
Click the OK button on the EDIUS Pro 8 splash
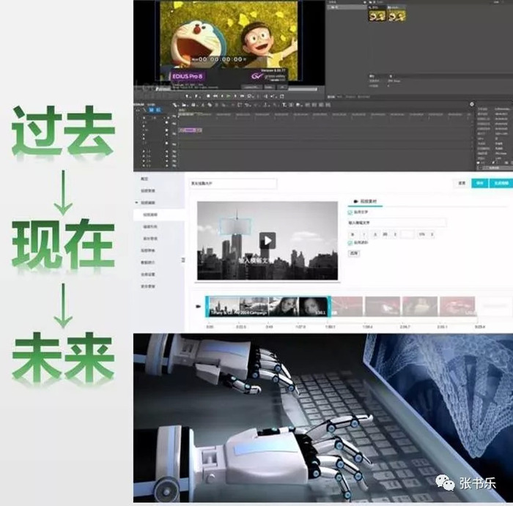click(x=282, y=87)
